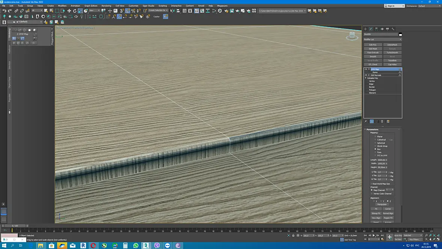Enable Real-World Map Size checkbox
Screen dimensions: 442x249
point(372,184)
